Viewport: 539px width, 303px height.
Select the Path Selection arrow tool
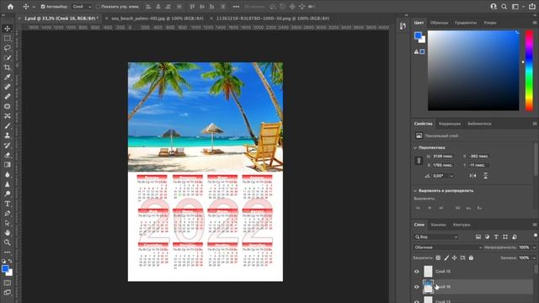click(x=8, y=223)
